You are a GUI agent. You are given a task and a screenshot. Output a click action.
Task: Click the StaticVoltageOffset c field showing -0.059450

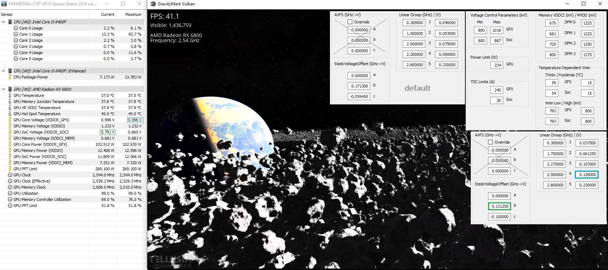coord(359,96)
